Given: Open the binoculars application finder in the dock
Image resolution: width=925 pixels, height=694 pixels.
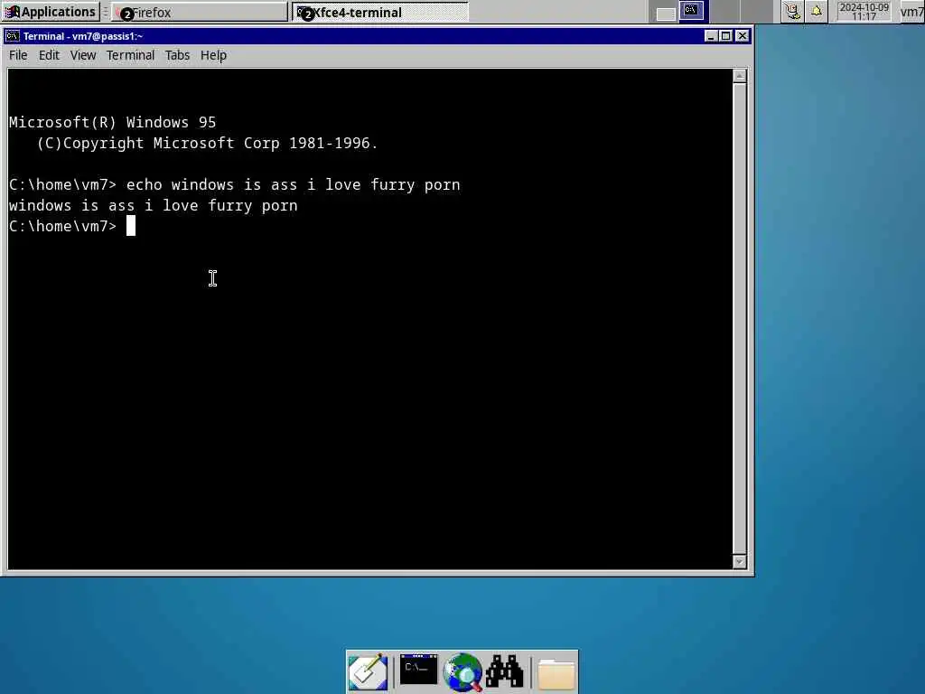Looking at the screenshot, I should 504,671.
